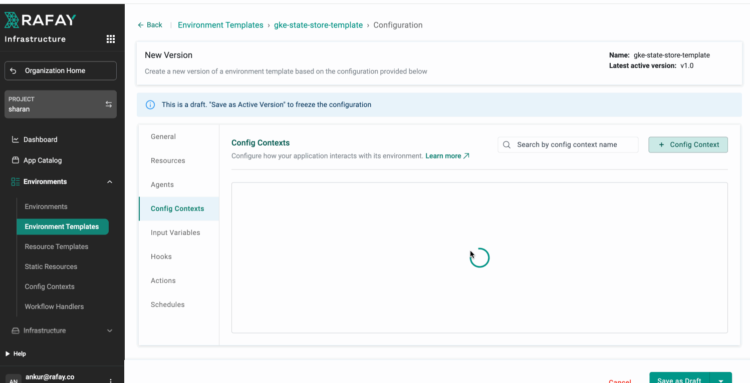
Task: Open gke-state-store-template breadcrumb link
Action: coord(318,25)
